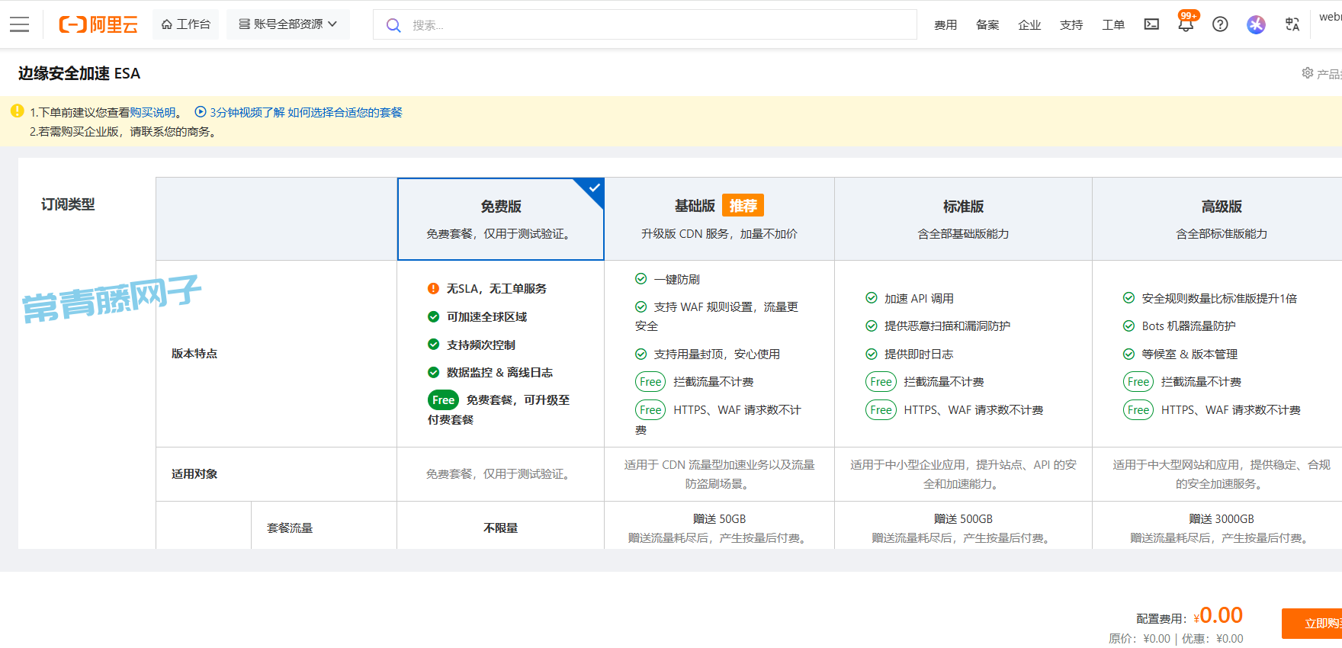1342x648 pixels.
Task: Click the search magnifier icon
Action: 393,25
